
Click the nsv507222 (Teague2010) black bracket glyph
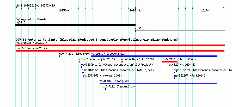click(x=103, y=89)
